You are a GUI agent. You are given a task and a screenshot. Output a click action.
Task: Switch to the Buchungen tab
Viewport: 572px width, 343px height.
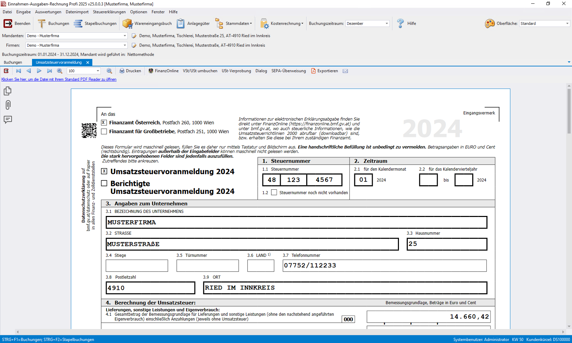(13, 62)
